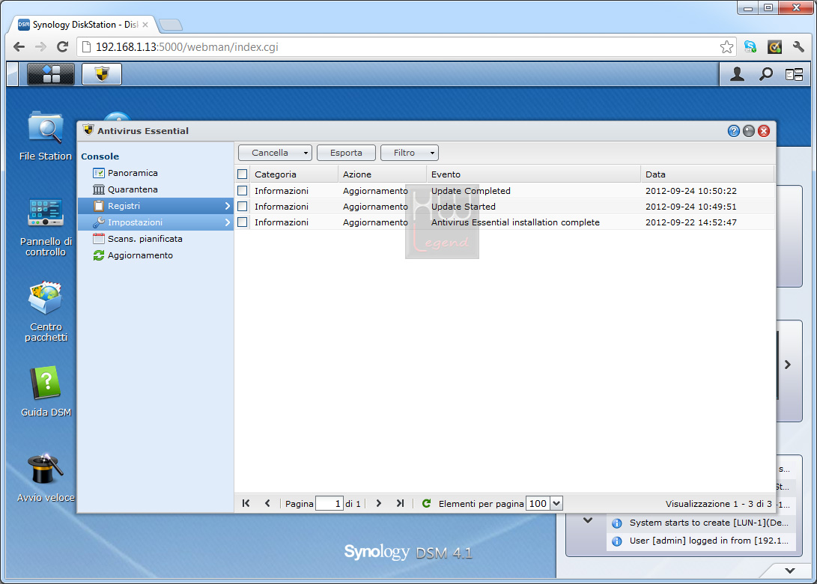Go to the next log page
This screenshot has width=817, height=584.
[x=379, y=503]
